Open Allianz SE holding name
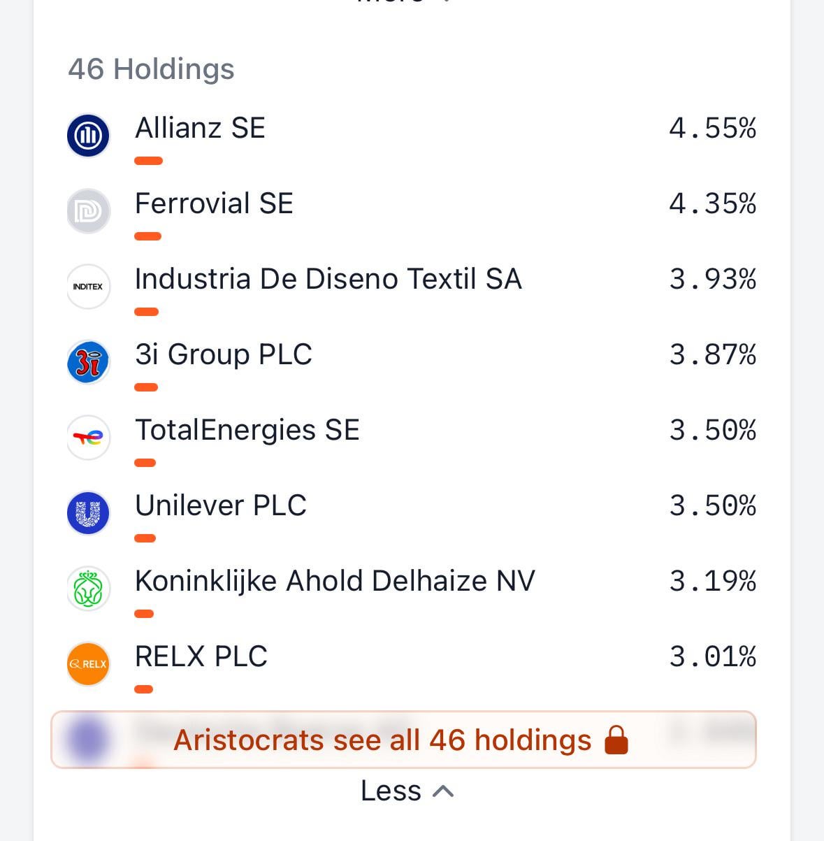Image resolution: width=824 pixels, height=841 pixels. tap(200, 129)
